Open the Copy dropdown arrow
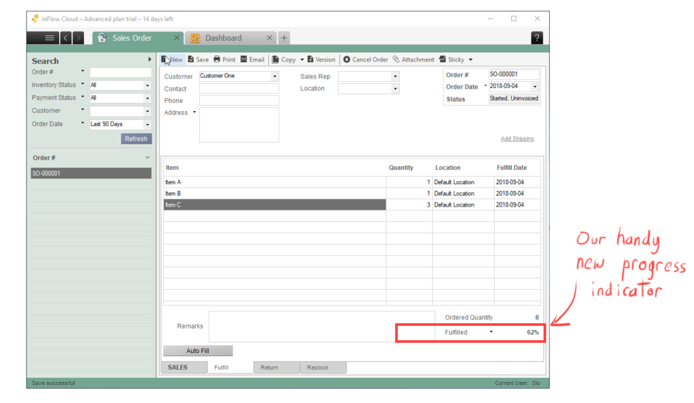 pyautogui.click(x=302, y=60)
